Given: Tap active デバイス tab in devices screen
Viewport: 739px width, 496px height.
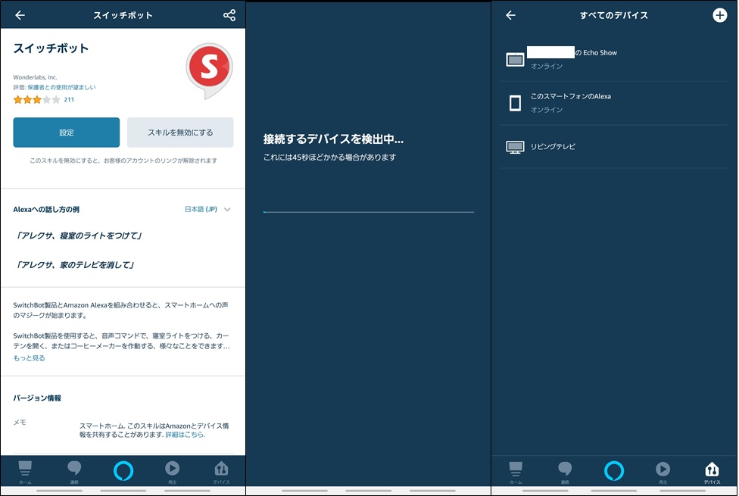Looking at the screenshot, I should 712,472.
